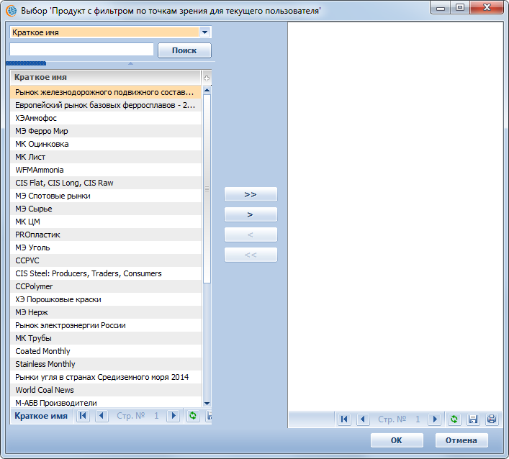Click the Отмена button

click(x=461, y=440)
